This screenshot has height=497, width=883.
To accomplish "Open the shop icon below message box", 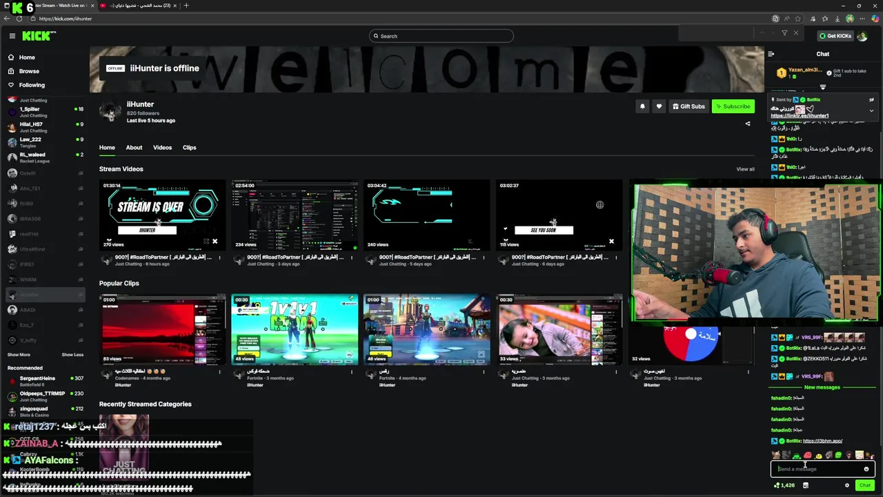I will point(805,485).
